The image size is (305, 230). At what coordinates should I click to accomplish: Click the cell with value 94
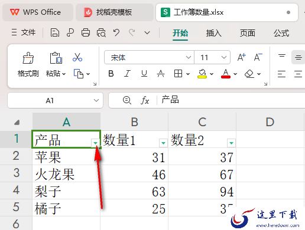tap(202, 190)
